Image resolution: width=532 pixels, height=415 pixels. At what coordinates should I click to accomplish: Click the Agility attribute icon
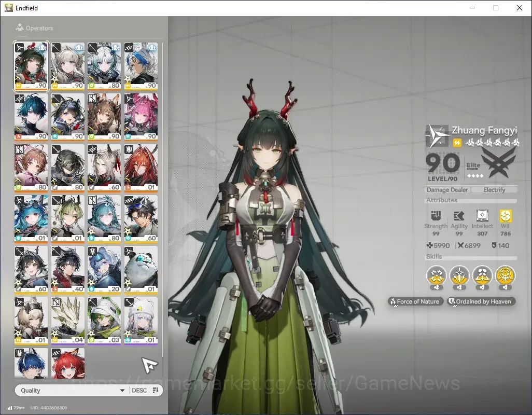pos(459,215)
